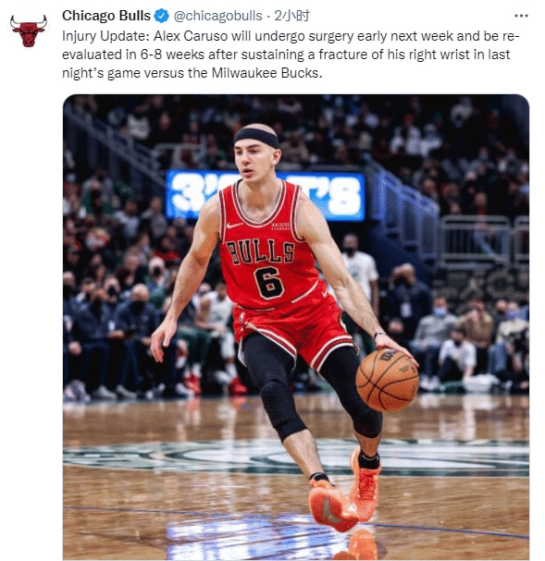Click the Nike swoosh on the jersey
This screenshot has height=561, width=545.
pyautogui.click(x=234, y=225)
